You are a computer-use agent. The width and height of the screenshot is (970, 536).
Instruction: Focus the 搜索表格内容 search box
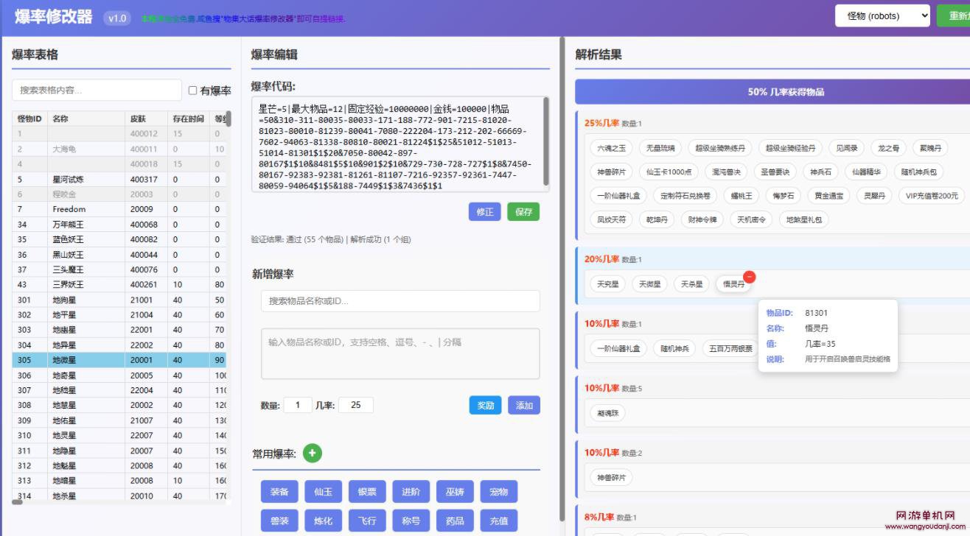point(97,91)
